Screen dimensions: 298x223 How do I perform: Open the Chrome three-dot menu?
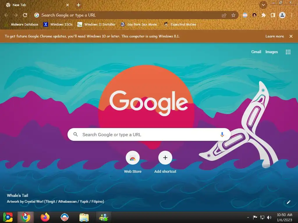coord(292,15)
